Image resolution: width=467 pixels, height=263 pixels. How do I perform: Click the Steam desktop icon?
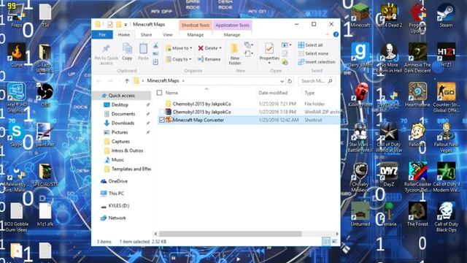tap(446, 15)
